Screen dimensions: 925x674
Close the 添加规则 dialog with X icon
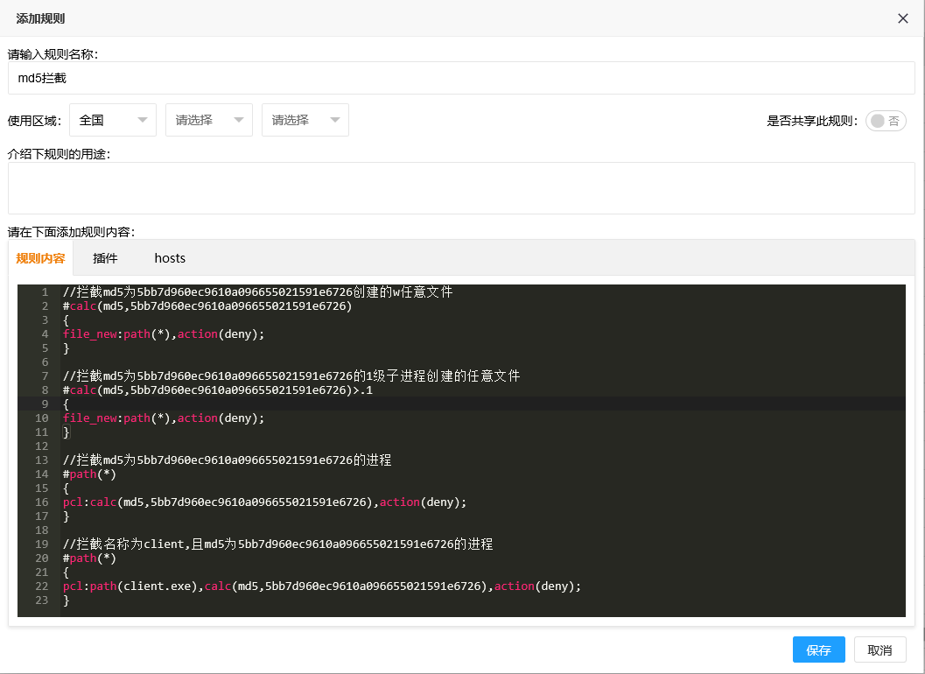tap(903, 18)
